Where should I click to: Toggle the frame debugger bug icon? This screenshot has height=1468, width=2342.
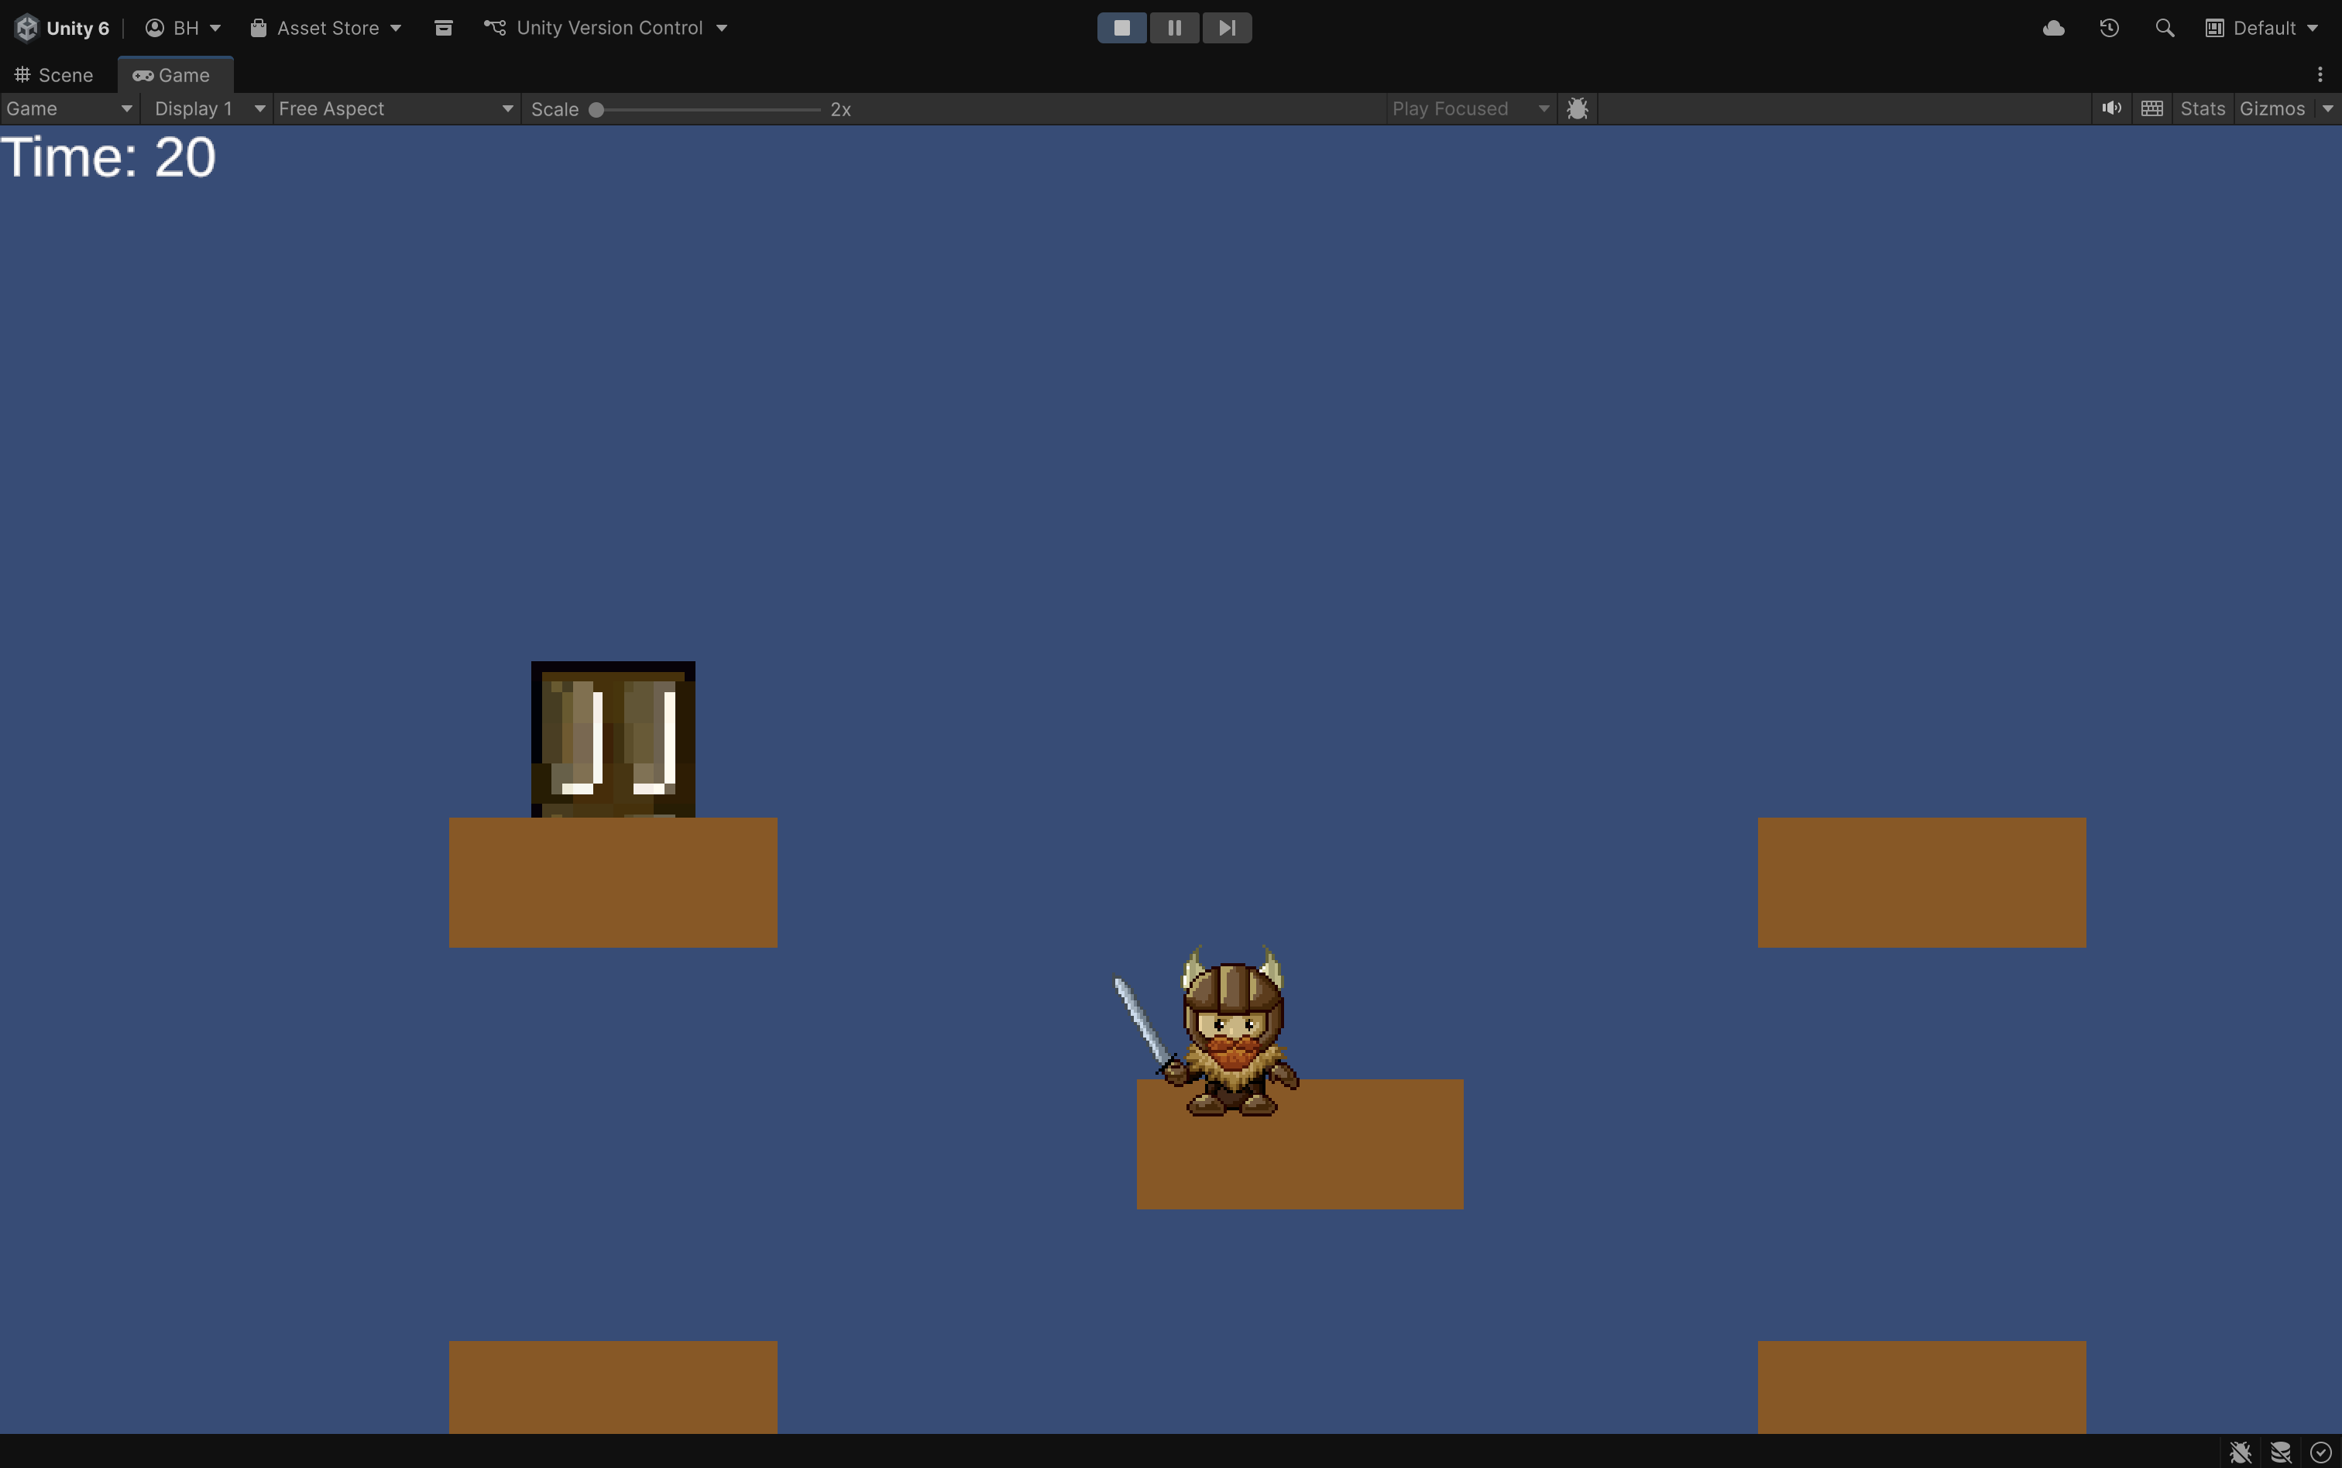[1578, 108]
